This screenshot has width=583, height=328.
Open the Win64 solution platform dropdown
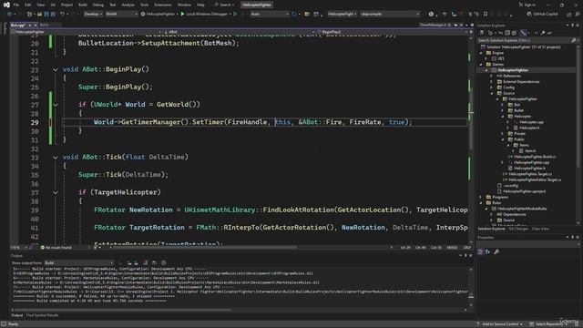tap(121, 14)
